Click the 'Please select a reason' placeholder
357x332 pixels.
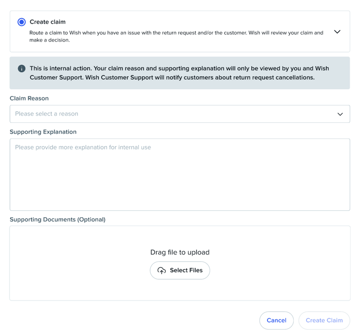click(46, 114)
